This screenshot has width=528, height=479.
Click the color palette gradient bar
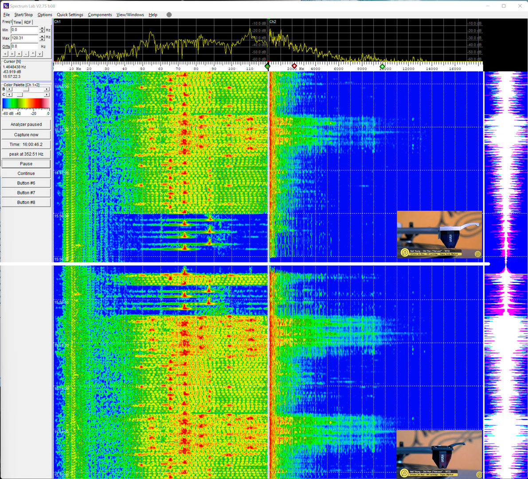click(26, 104)
